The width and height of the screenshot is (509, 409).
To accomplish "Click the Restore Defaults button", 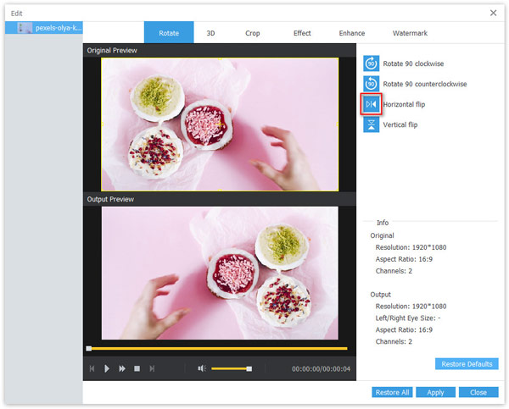I will pyautogui.click(x=467, y=364).
